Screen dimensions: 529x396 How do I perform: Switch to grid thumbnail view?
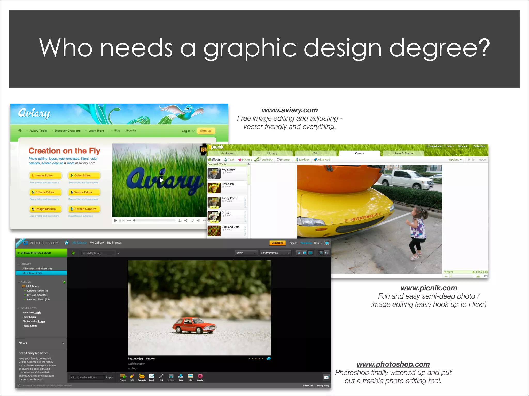point(321,253)
